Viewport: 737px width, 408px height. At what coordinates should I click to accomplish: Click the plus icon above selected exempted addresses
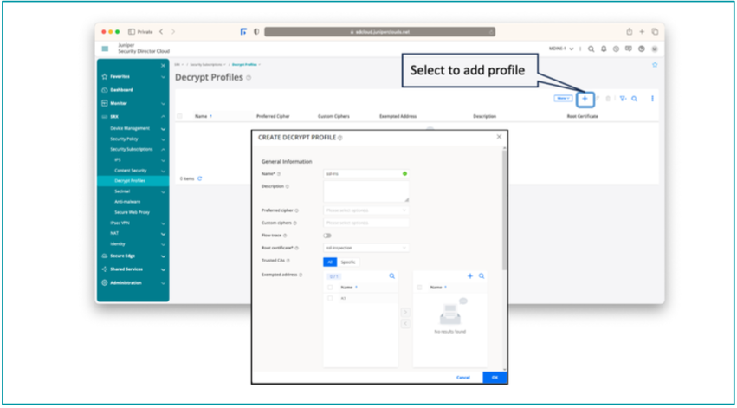(x=470, y=275)
